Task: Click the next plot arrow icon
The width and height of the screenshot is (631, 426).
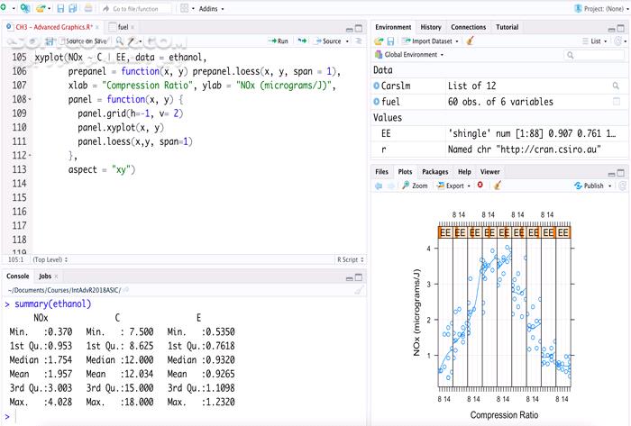Action: 390,186
